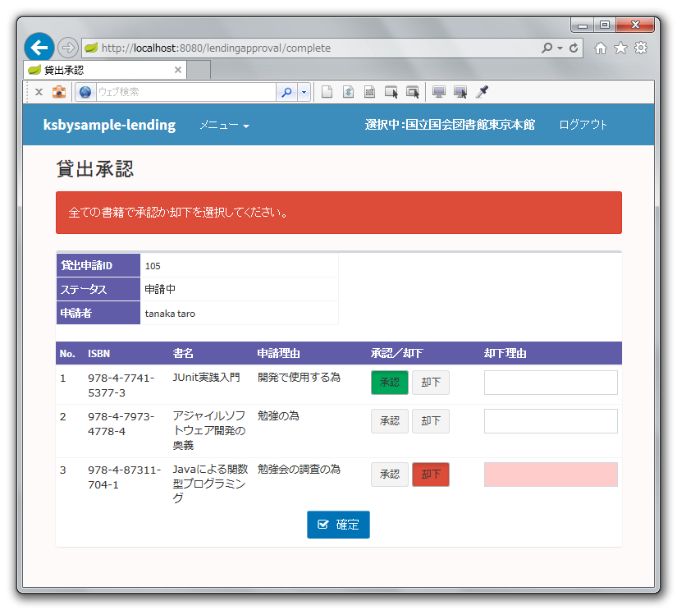Maximize the browser window

(x=605, y=25)
